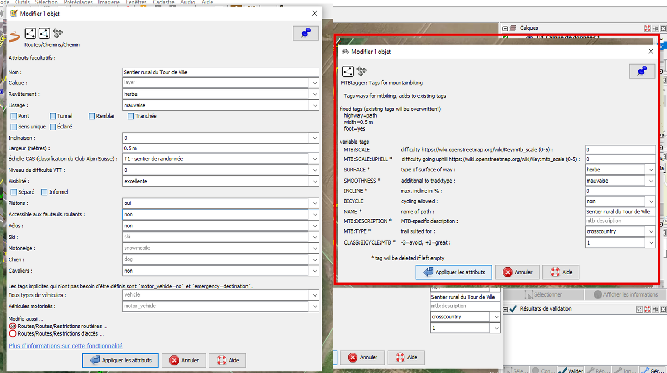Click the Largeur (mètres) input field
Screen dimensions: 667x373
pos(221,148)
